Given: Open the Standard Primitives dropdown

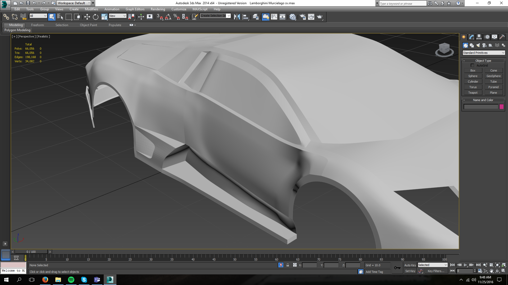Looking at the screenshot, I should click(483, 53).
